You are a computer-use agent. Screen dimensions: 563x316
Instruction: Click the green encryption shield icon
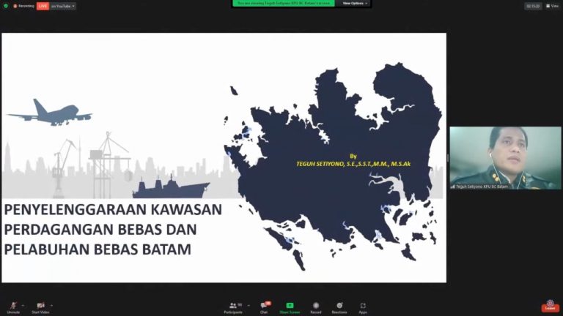click(6, 6)
